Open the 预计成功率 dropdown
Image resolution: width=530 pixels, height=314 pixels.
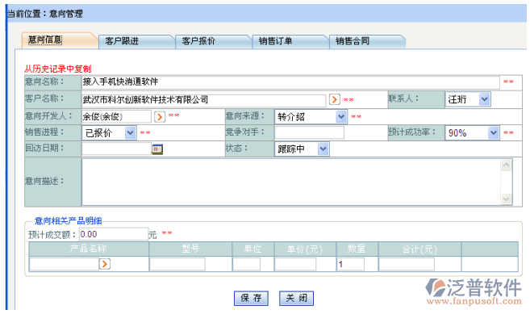494,133
